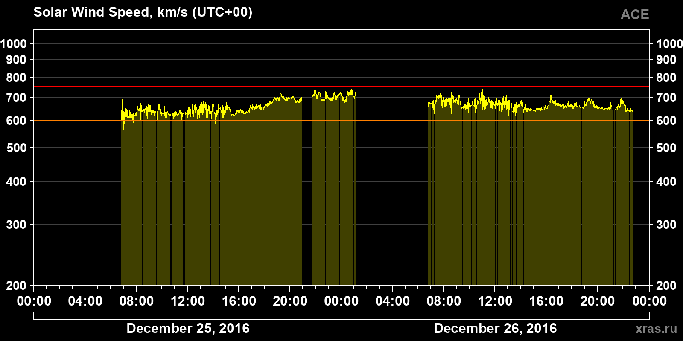Click the red threshold line above 700

tap(341, 87)
